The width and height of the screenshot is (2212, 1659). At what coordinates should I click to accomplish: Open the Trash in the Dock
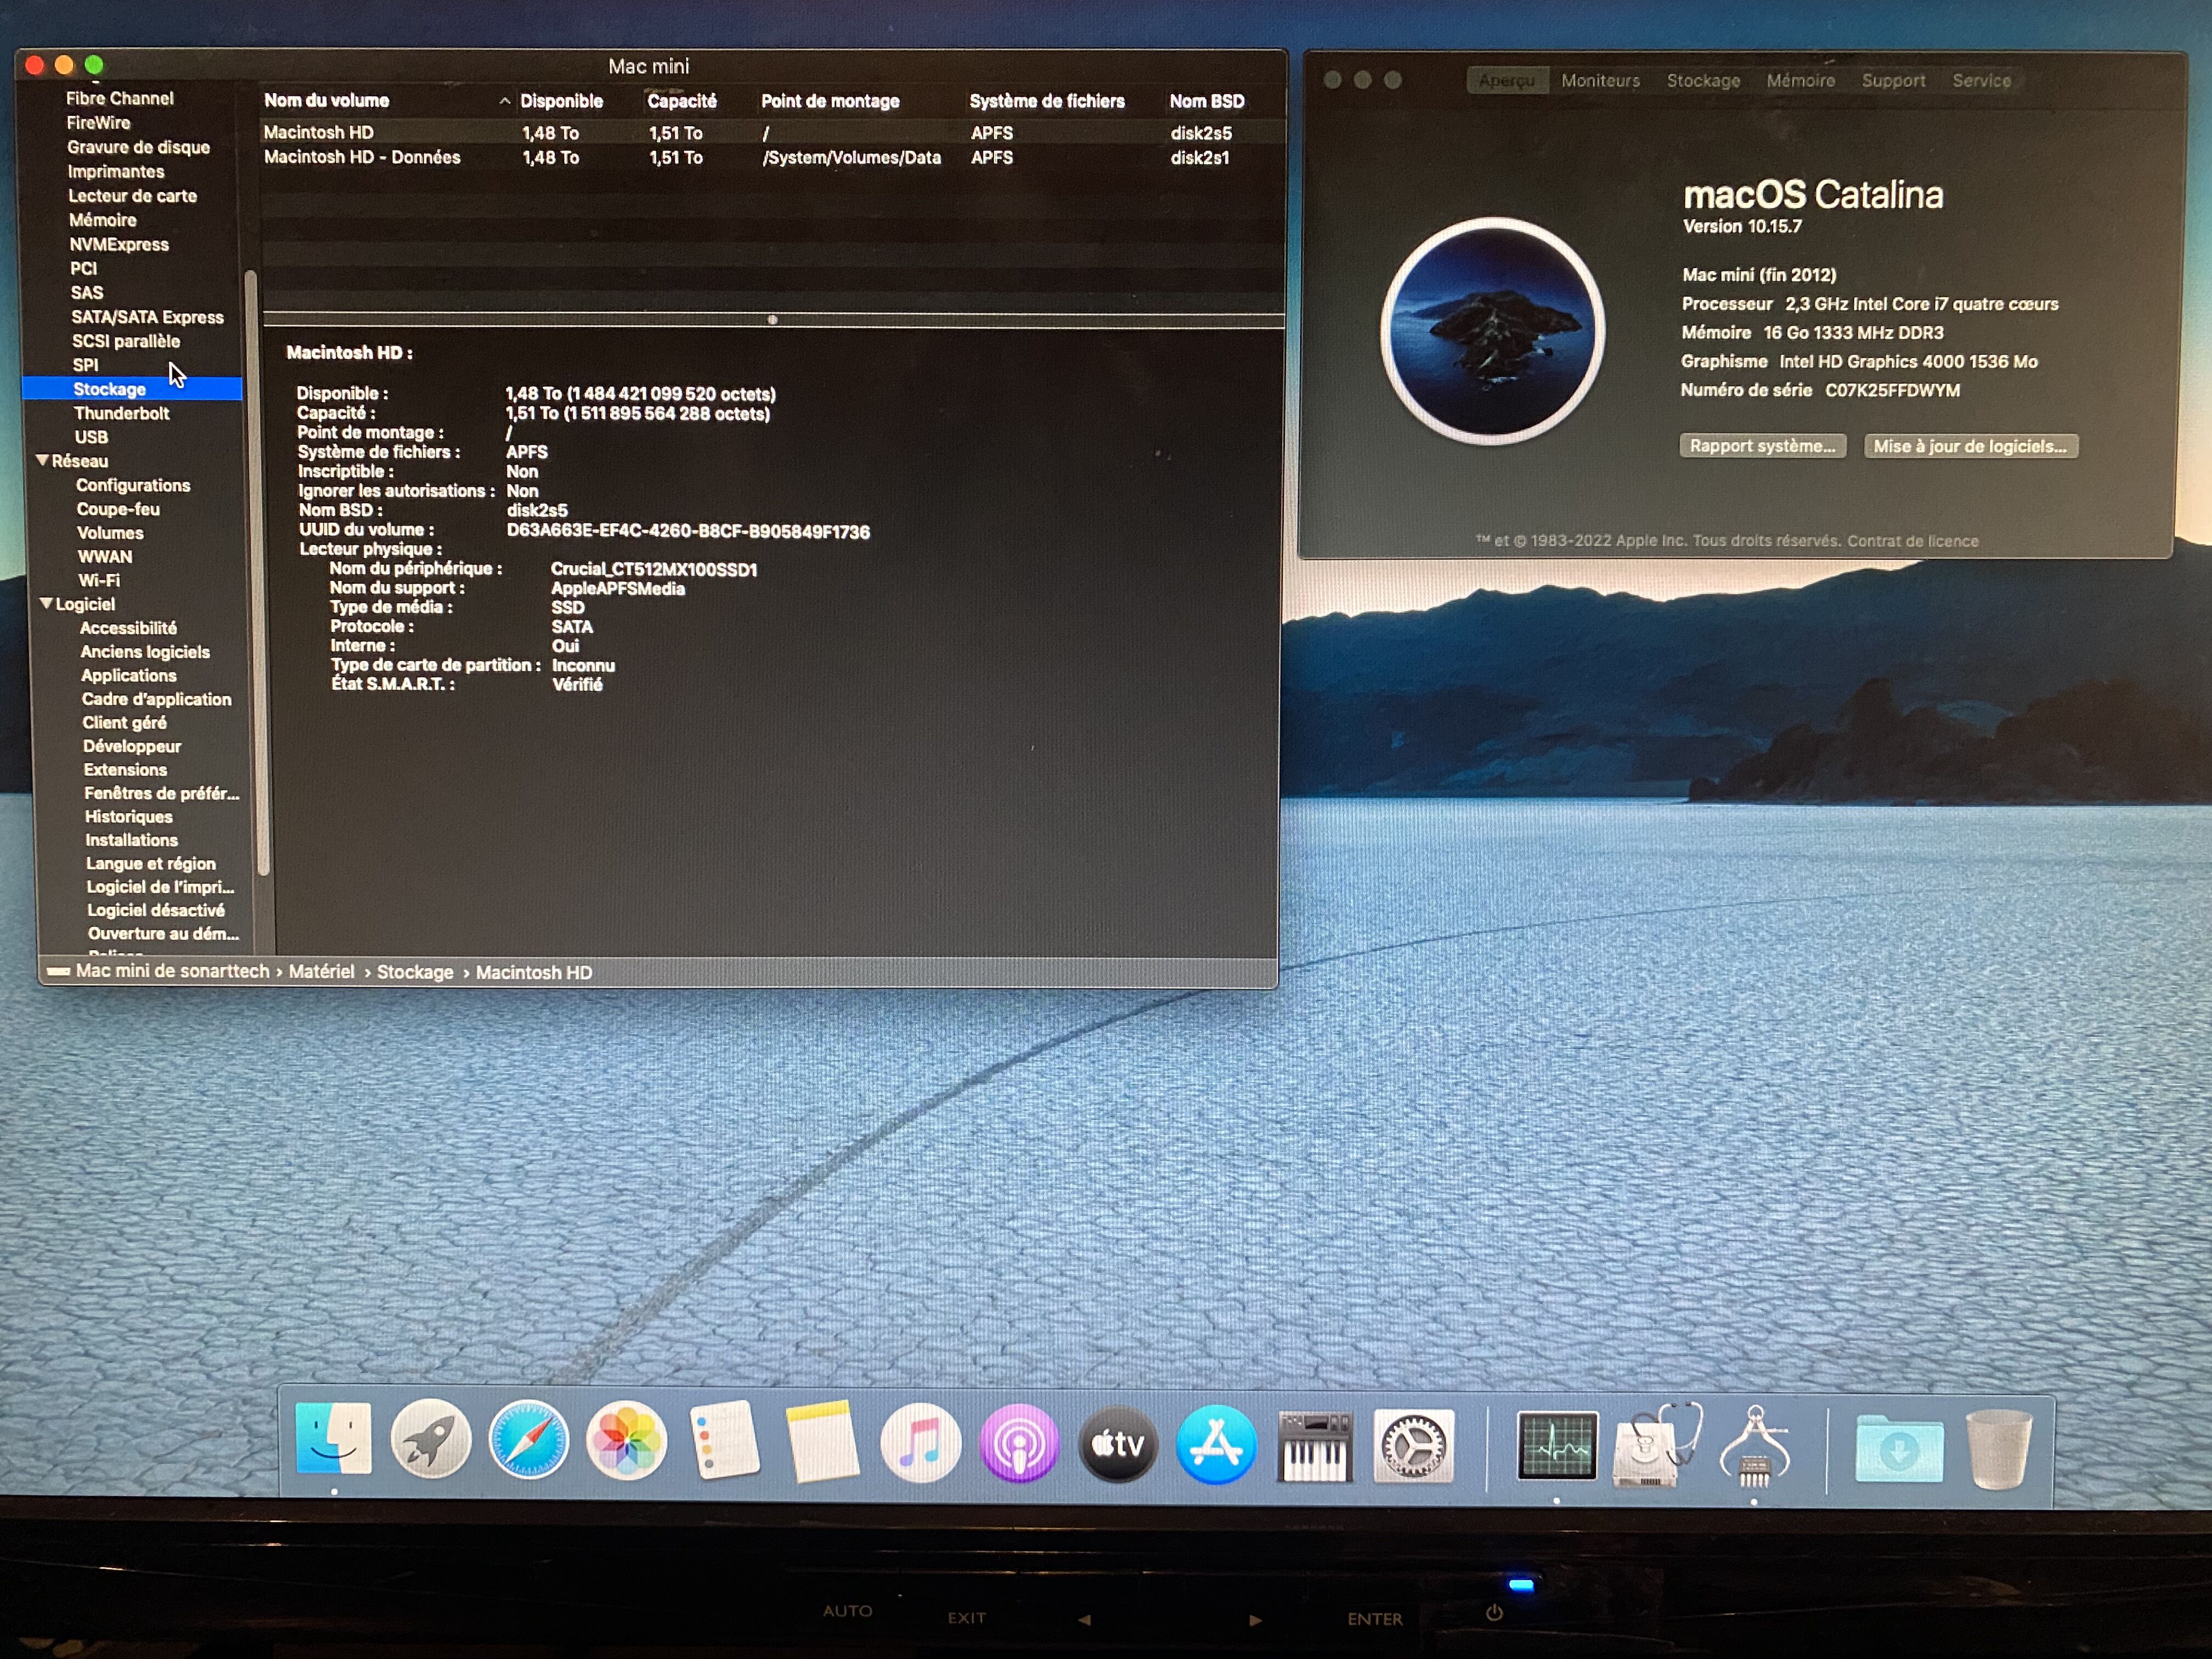[1998, 1448]
